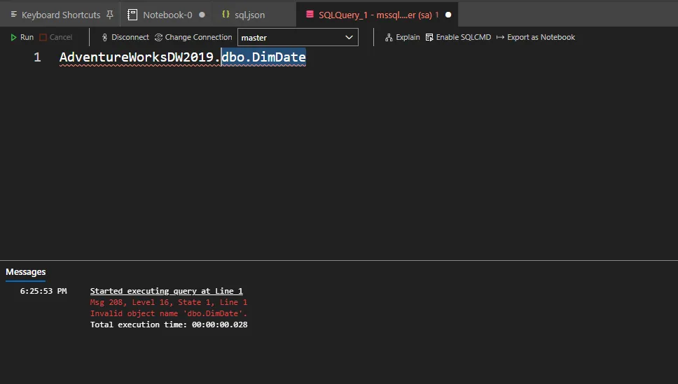Screen dimensions: 678x384
Task: Click the green Run play icon
Action: (x=13, y=38)
